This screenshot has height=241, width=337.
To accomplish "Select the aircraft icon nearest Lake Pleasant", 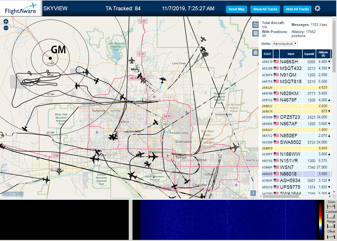I will click(132, 60).
